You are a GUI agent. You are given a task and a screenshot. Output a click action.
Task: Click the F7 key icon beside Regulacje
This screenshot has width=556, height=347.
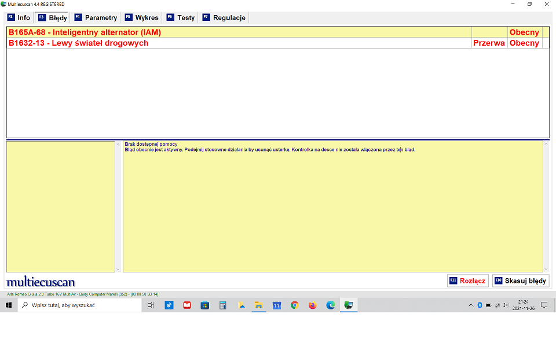[x=206, y=17]
